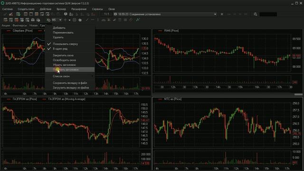
Task: Open the Окна menu
Action: [x=112, y=9]
